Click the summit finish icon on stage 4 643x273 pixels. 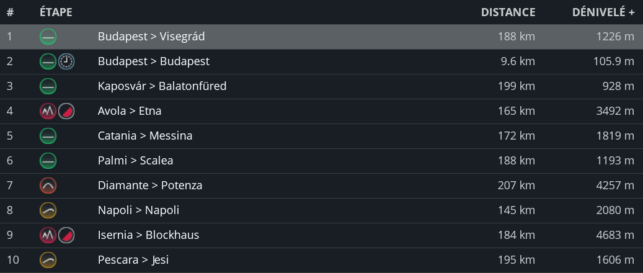pyautogui.click(x=66, y=111)
